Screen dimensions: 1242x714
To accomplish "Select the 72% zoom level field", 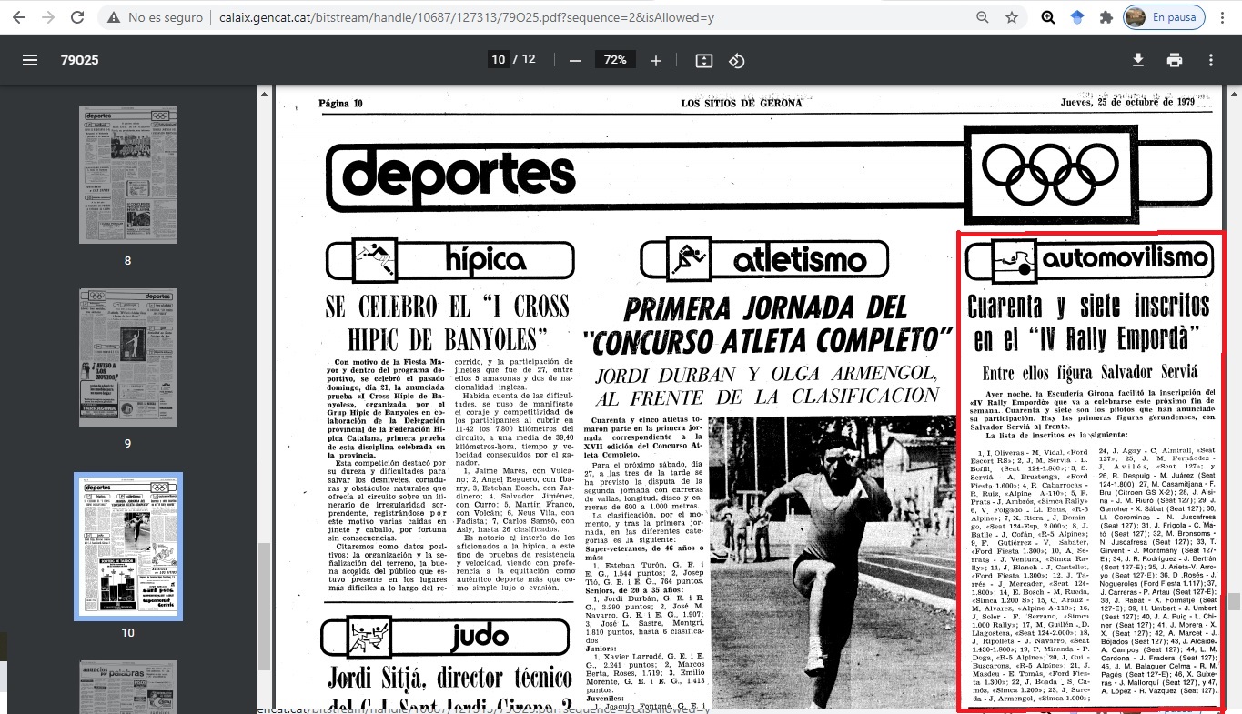I will click(x=615, y=60).
